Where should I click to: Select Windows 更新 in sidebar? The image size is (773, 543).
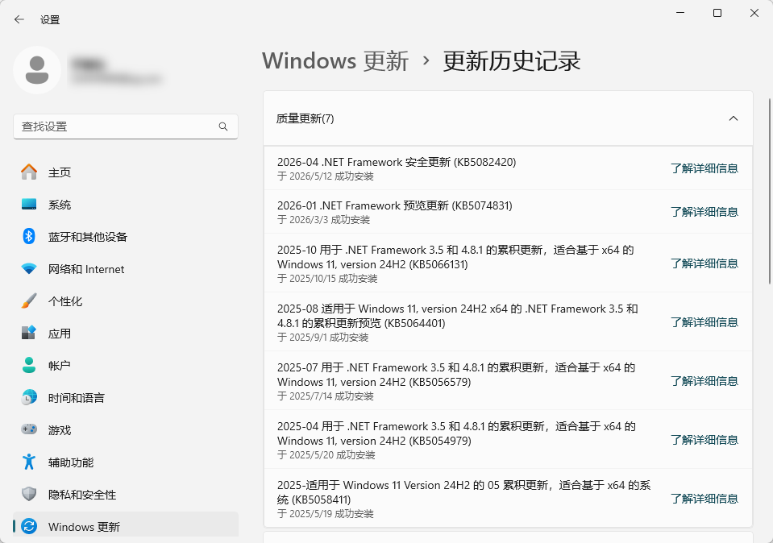pyautogui.click(x=126, y=526)
